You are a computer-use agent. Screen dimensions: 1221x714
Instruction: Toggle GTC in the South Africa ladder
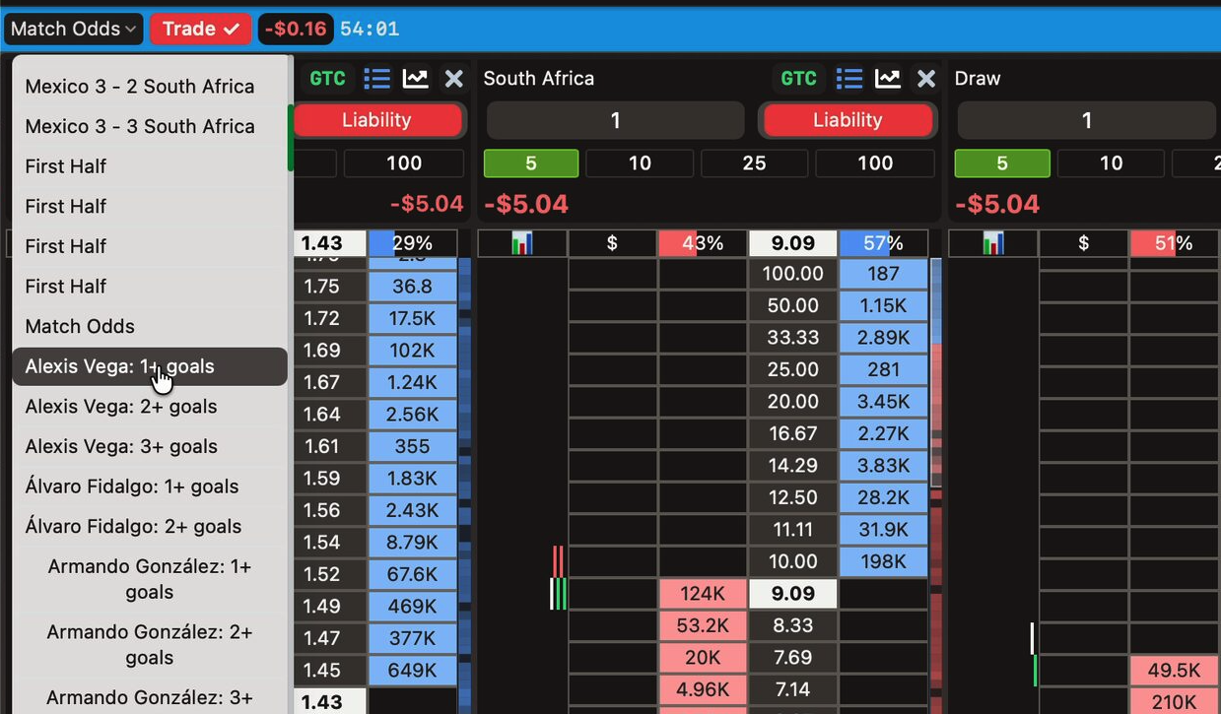tap(798, 79)
